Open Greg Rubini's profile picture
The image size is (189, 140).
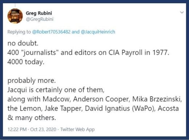[15, 16]
